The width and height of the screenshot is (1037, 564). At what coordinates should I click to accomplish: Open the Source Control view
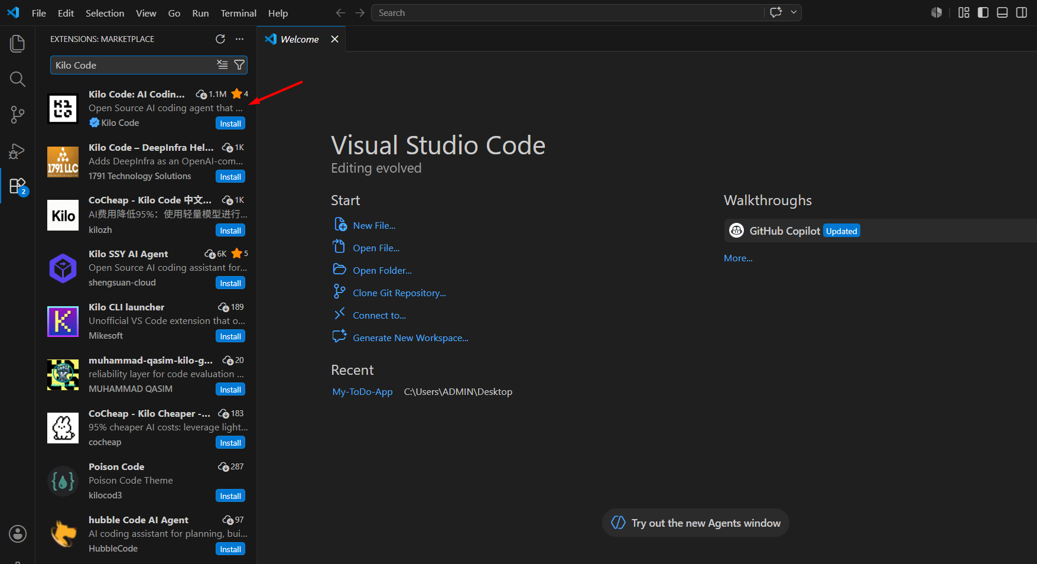tap(18, 115)
